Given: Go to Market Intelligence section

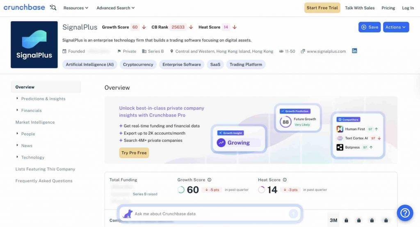Looking at the screenshot, I should pyautogui.click(x=35, y=122).
